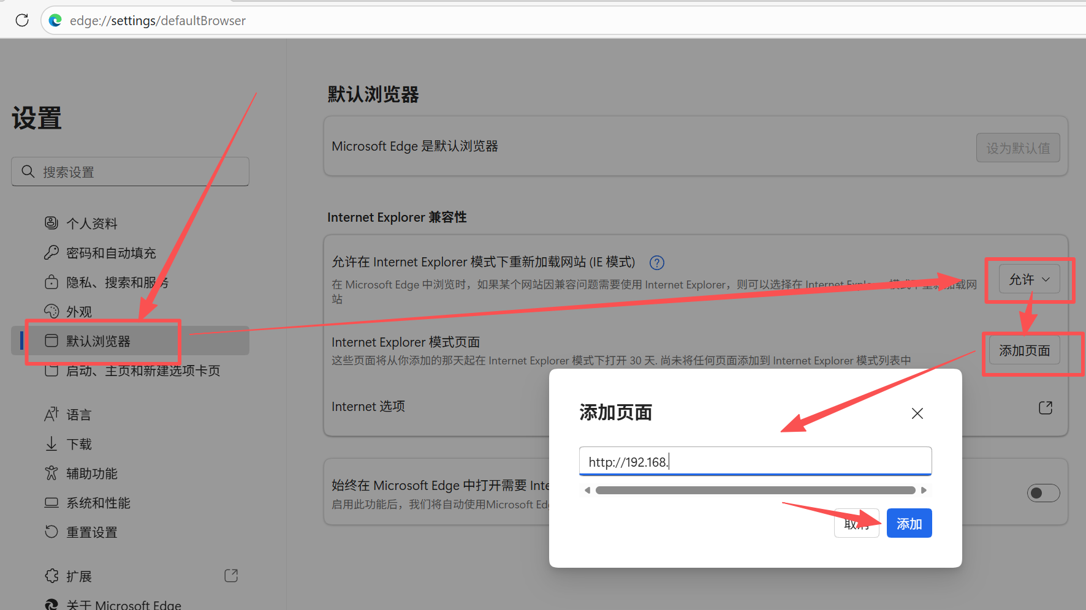Click the address bar URL edge://settings/defaultBrowser
The height and width of the screenshot is (610, 1086).
(158, 20)
